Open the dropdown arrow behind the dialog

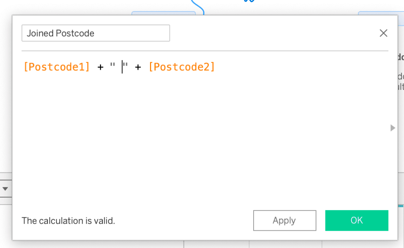pyautogui.click(x=5, y=189)
